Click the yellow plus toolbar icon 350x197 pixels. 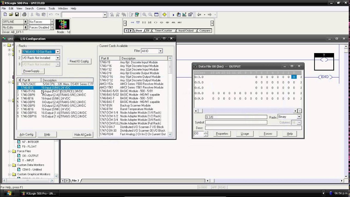click(x=164, y=15)
